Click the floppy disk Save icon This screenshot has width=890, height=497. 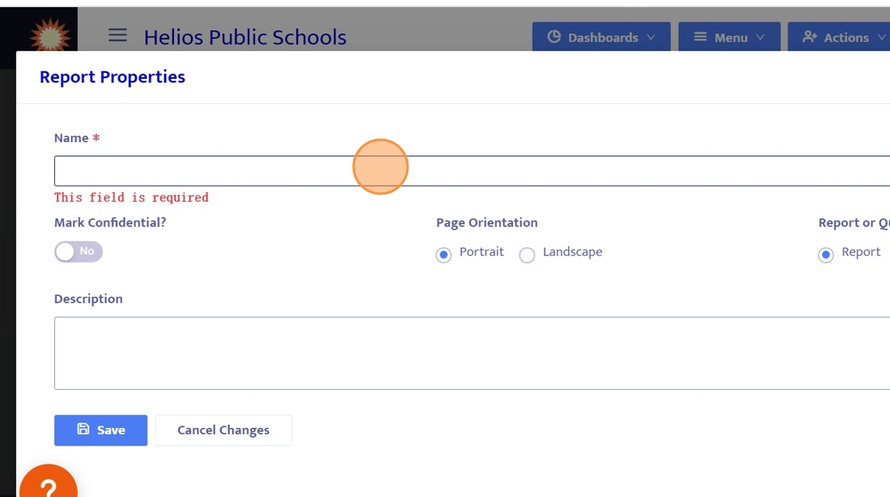click(x=83, y=430)
